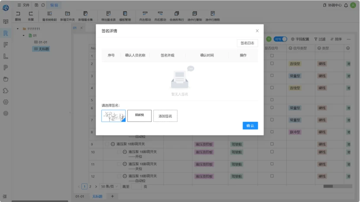Click the 选中行复制 toolbar icon
Image resolution: width=360 pixels, height=202 pixels.
(195, 14)
